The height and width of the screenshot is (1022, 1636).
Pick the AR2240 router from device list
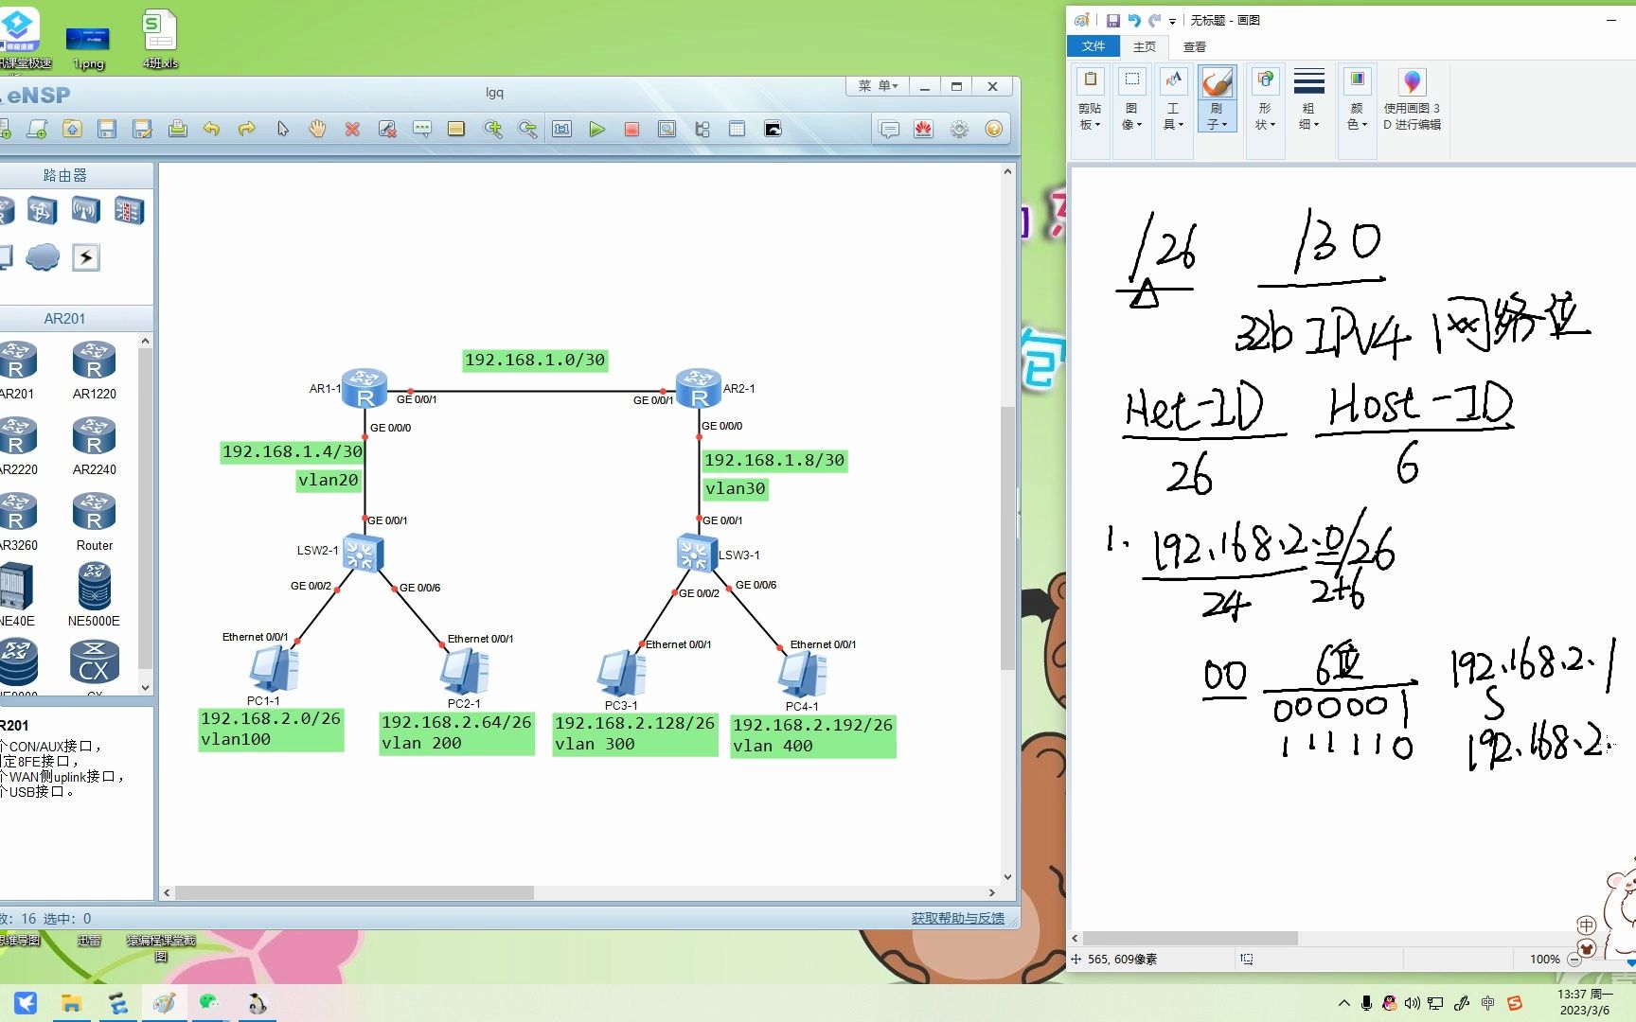click(x=95, y=447)
